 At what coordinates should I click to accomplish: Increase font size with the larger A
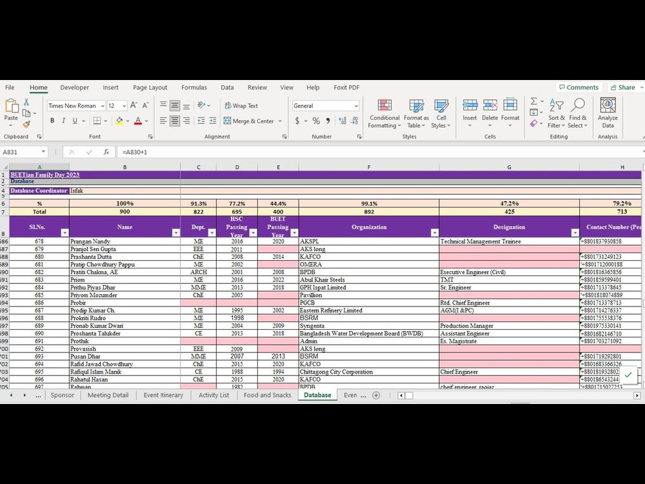coord(134,105)
